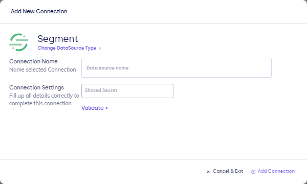Click the Add Connection button
The width and height of the screenshot is (307, 184).
[273, 171]
